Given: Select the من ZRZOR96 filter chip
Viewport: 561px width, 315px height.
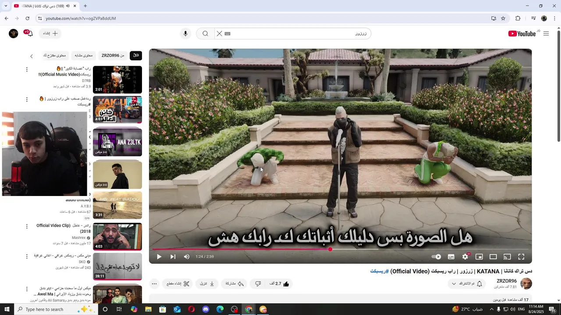Looking at the screenshot, I should [113, 56].
